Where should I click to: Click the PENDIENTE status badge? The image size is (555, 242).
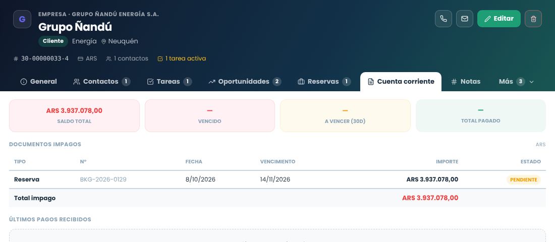[524, 179]
